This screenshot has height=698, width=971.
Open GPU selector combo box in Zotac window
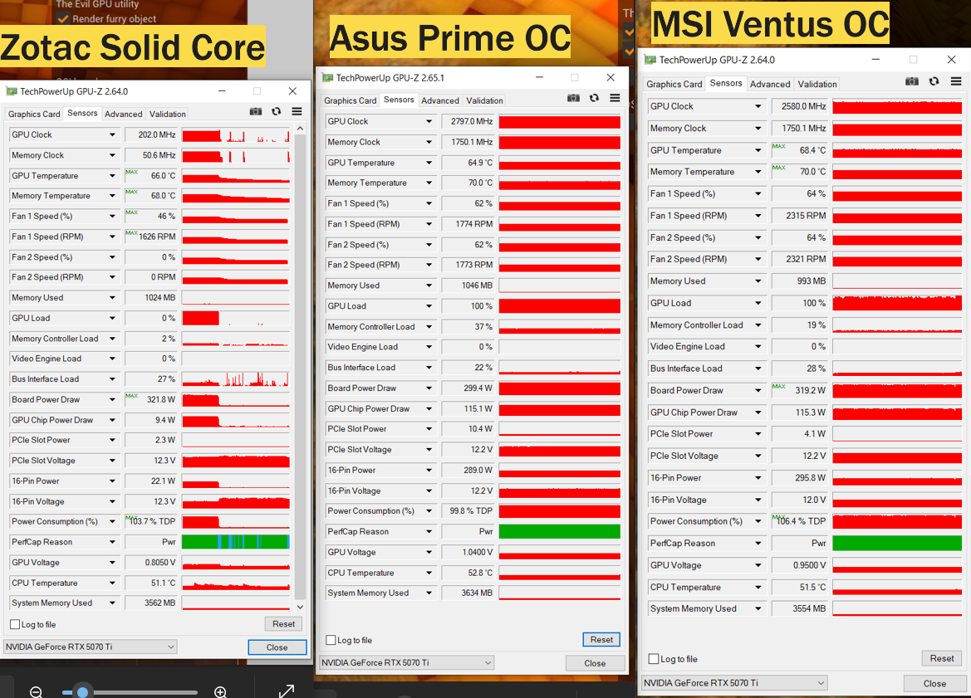click(91, 647)
